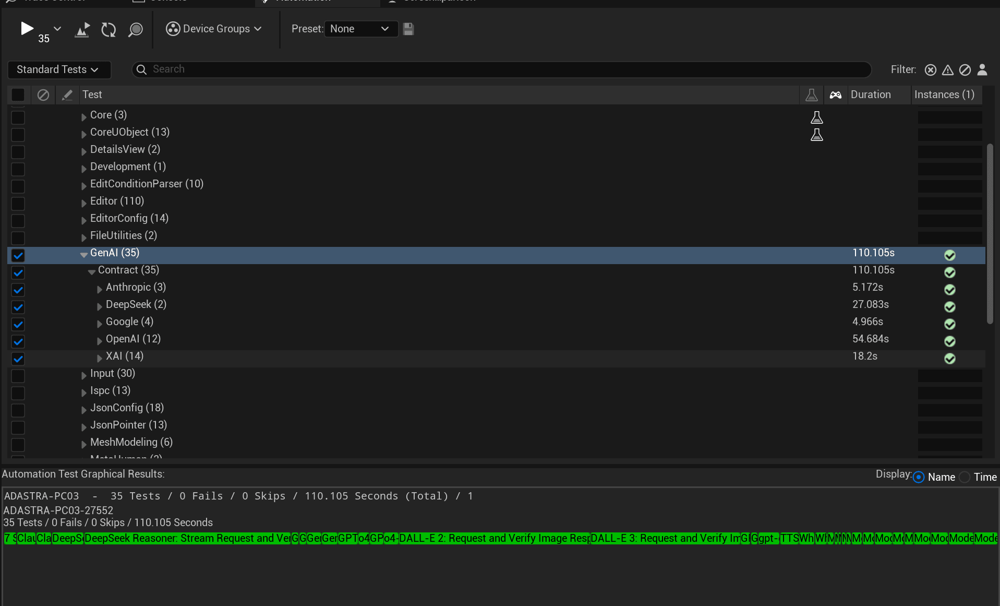
Task: Start the 35 selected tests with Play
Action: coord(27,29)
